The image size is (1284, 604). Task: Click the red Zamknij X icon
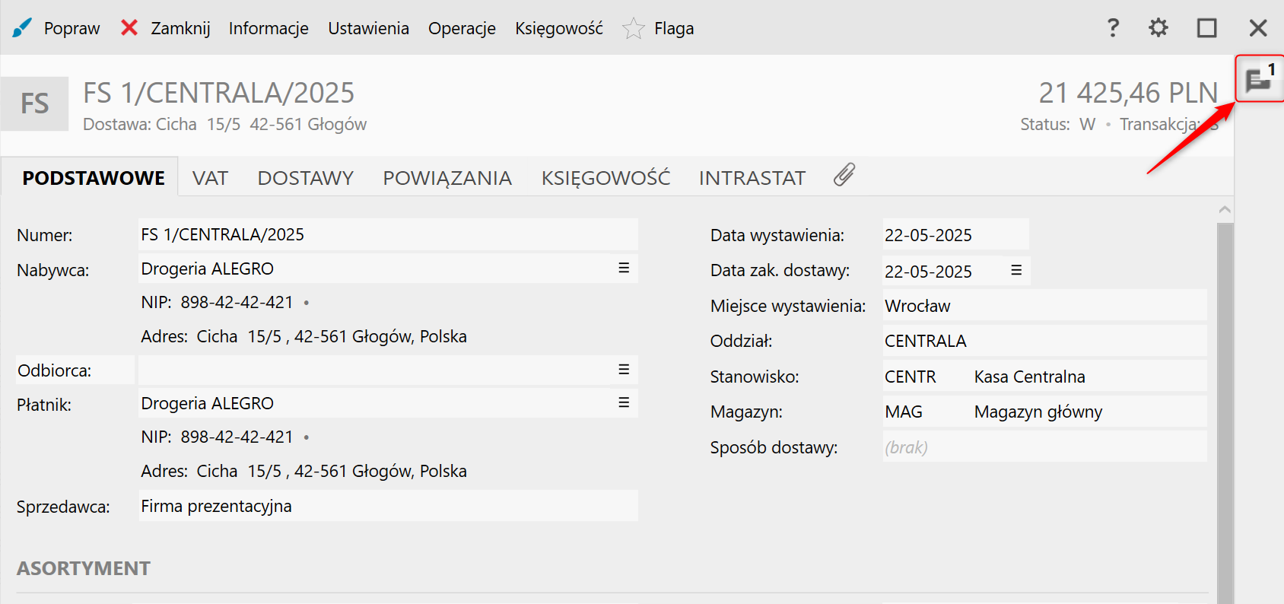click(x=129, y=28)
